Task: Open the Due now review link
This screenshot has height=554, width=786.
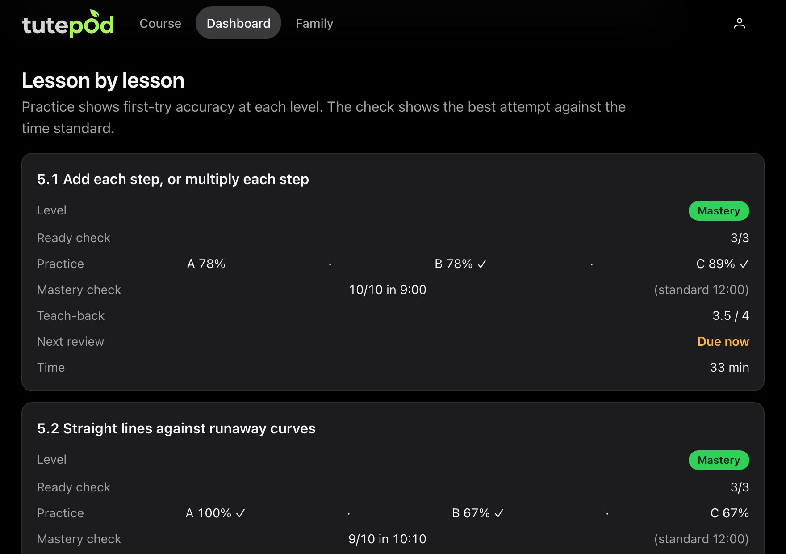Action: pyautogui.click(x=723, y=342)
